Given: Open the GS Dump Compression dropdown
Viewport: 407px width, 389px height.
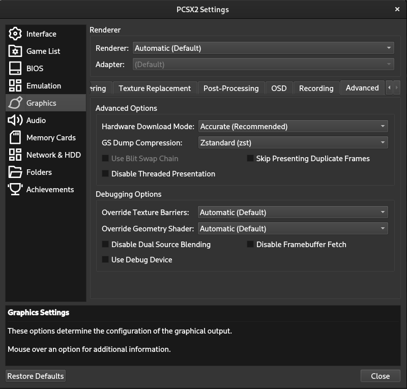Looking at the screenshot, I should 293,142.
